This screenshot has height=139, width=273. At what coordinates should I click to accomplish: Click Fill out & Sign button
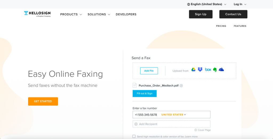click(144, 93)
